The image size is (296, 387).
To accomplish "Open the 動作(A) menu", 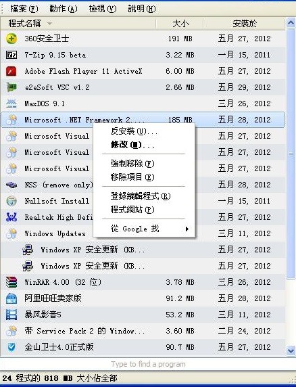I will coord(64,9).
